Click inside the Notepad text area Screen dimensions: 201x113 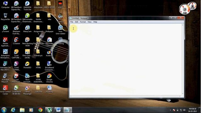coord(126,59)
